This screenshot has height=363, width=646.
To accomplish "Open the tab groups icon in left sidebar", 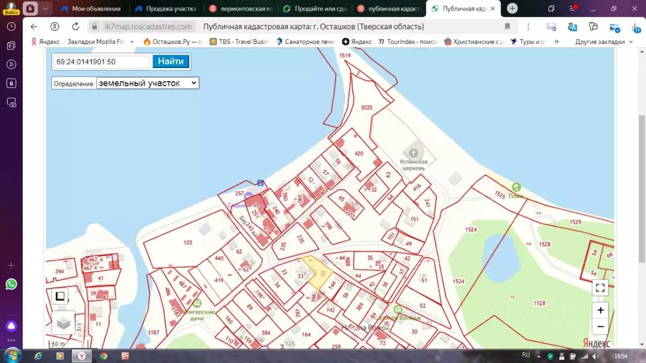I will pyautogui.click(x=11, y=45).
